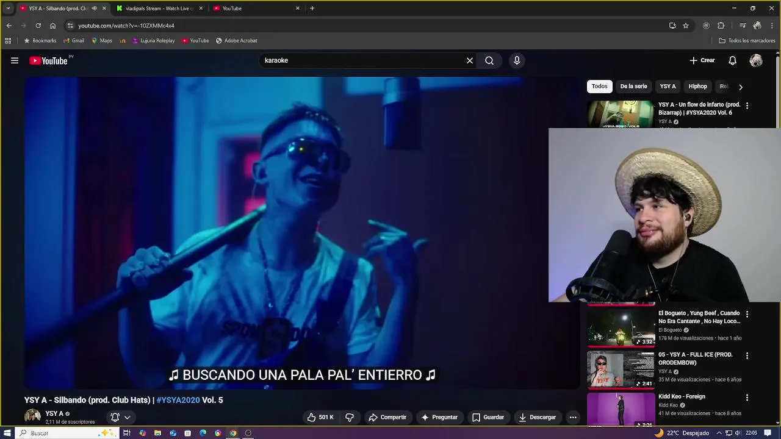Bookmark this page with the star icon
This screenshot has width=781, height=439.
point(686,26)
